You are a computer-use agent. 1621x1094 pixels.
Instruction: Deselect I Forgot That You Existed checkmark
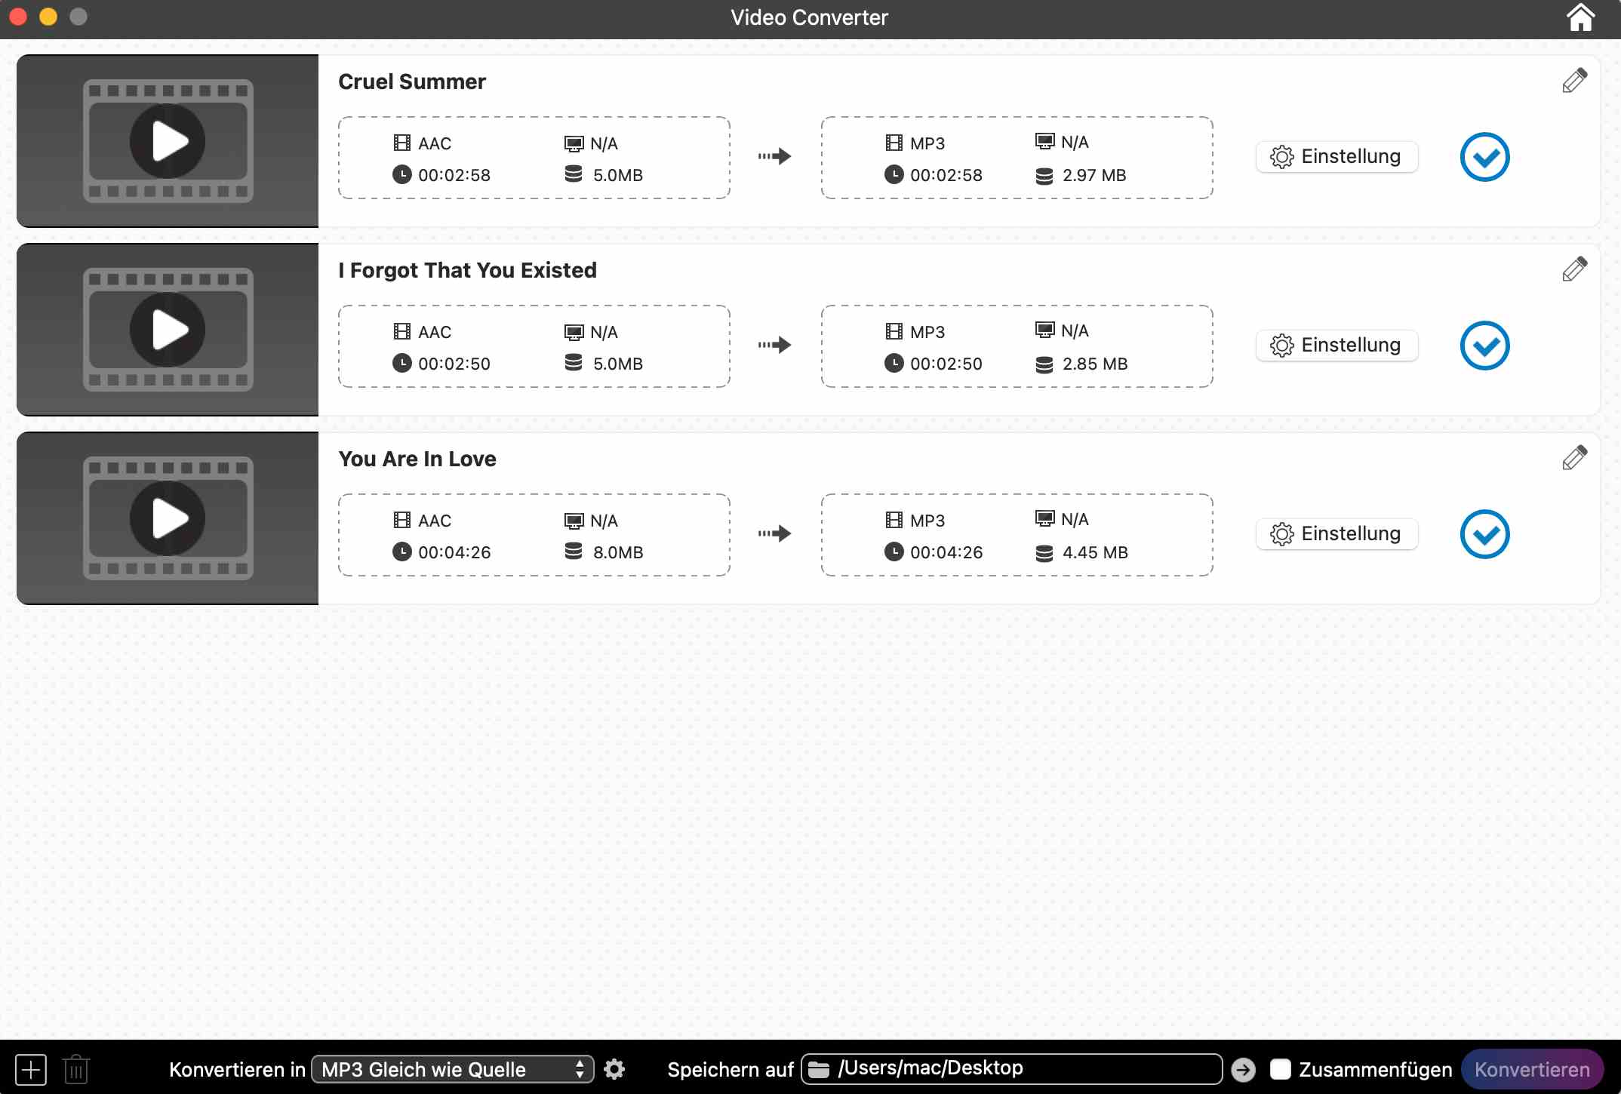click(1484, 346)
